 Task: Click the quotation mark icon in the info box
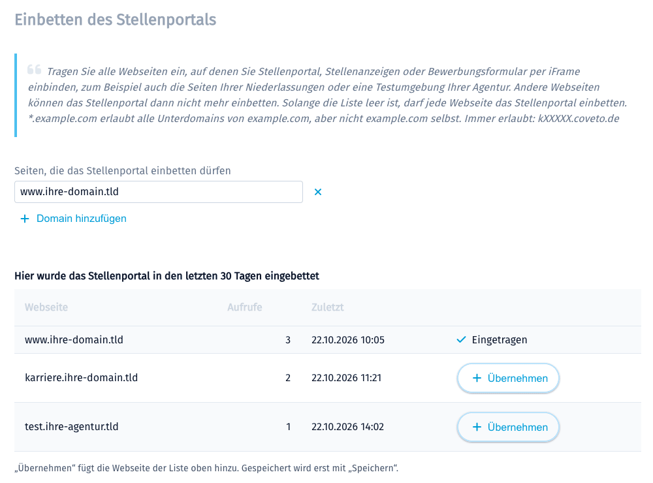[x=34, y=69]
